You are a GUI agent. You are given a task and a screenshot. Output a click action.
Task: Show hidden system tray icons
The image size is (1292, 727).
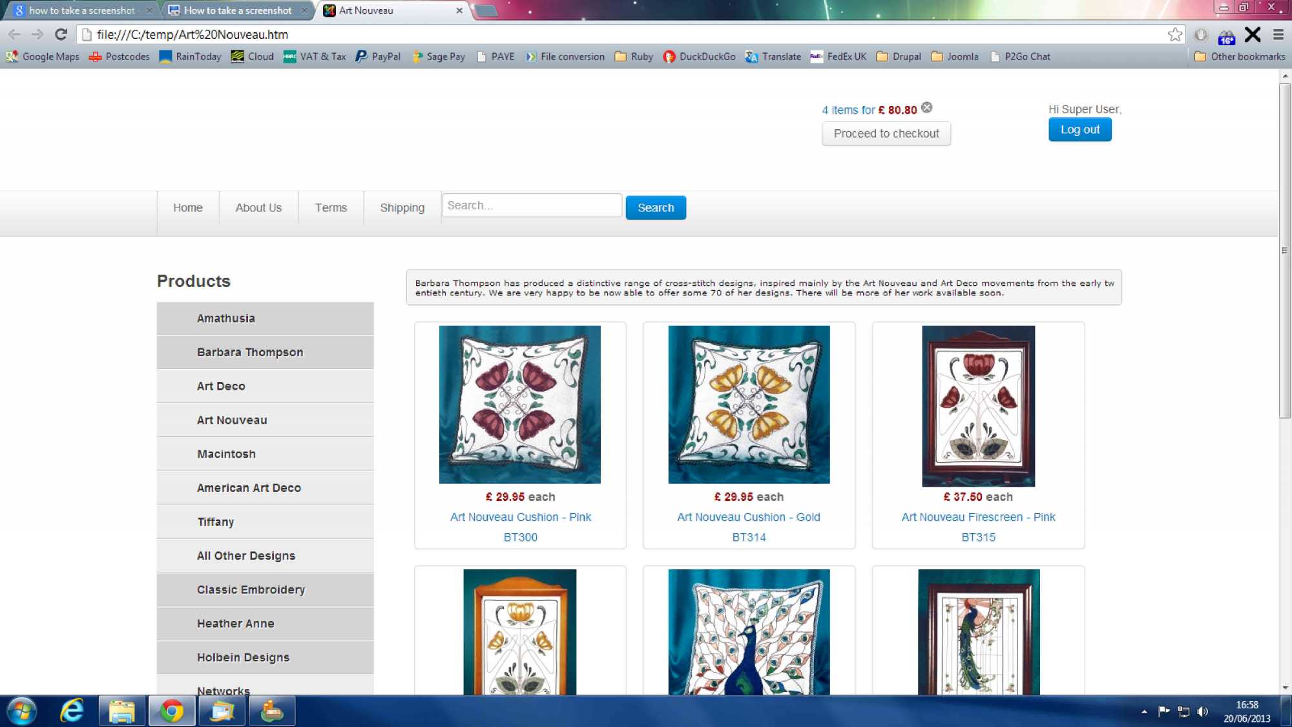click(1144, 711)
